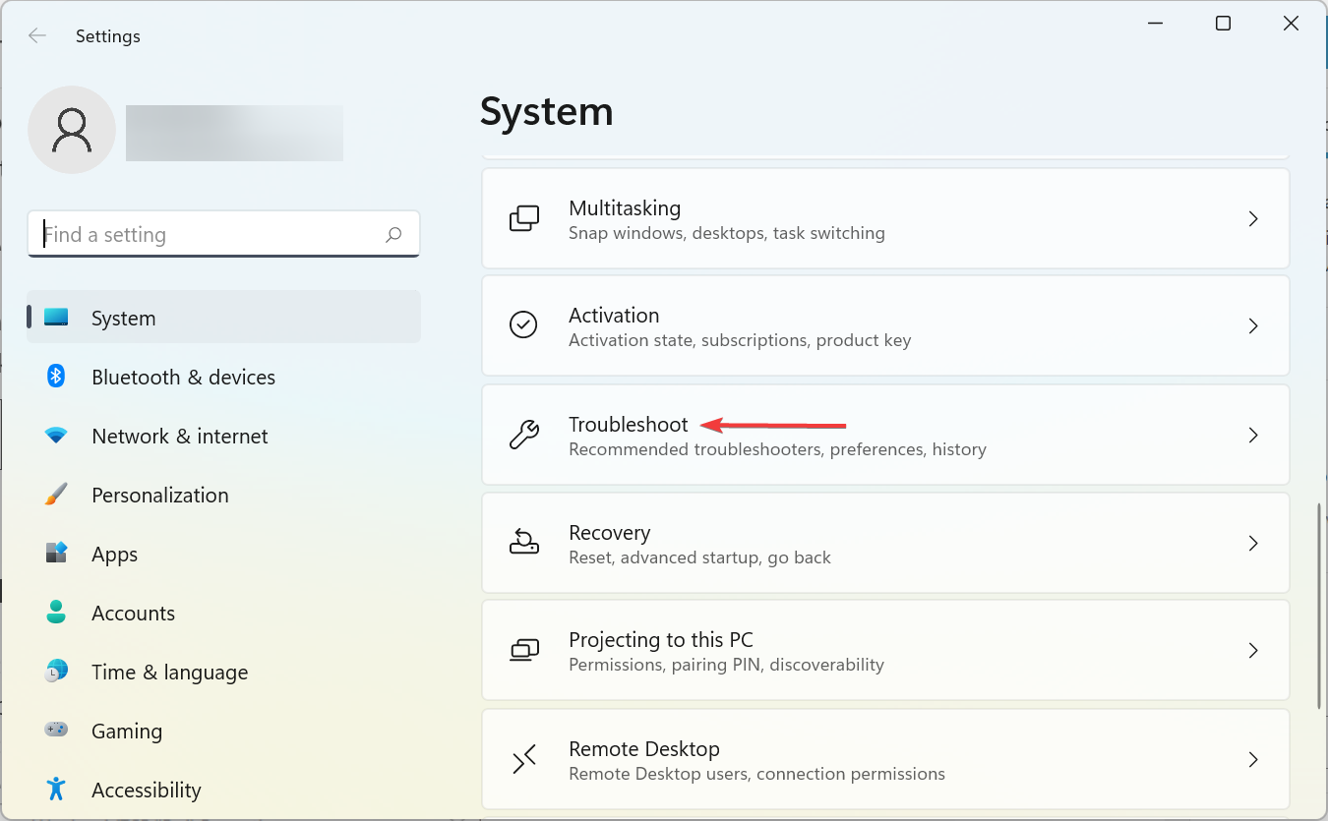Click the Projecting to this PC icon
1328x821 pixels.
click(523, 650)
